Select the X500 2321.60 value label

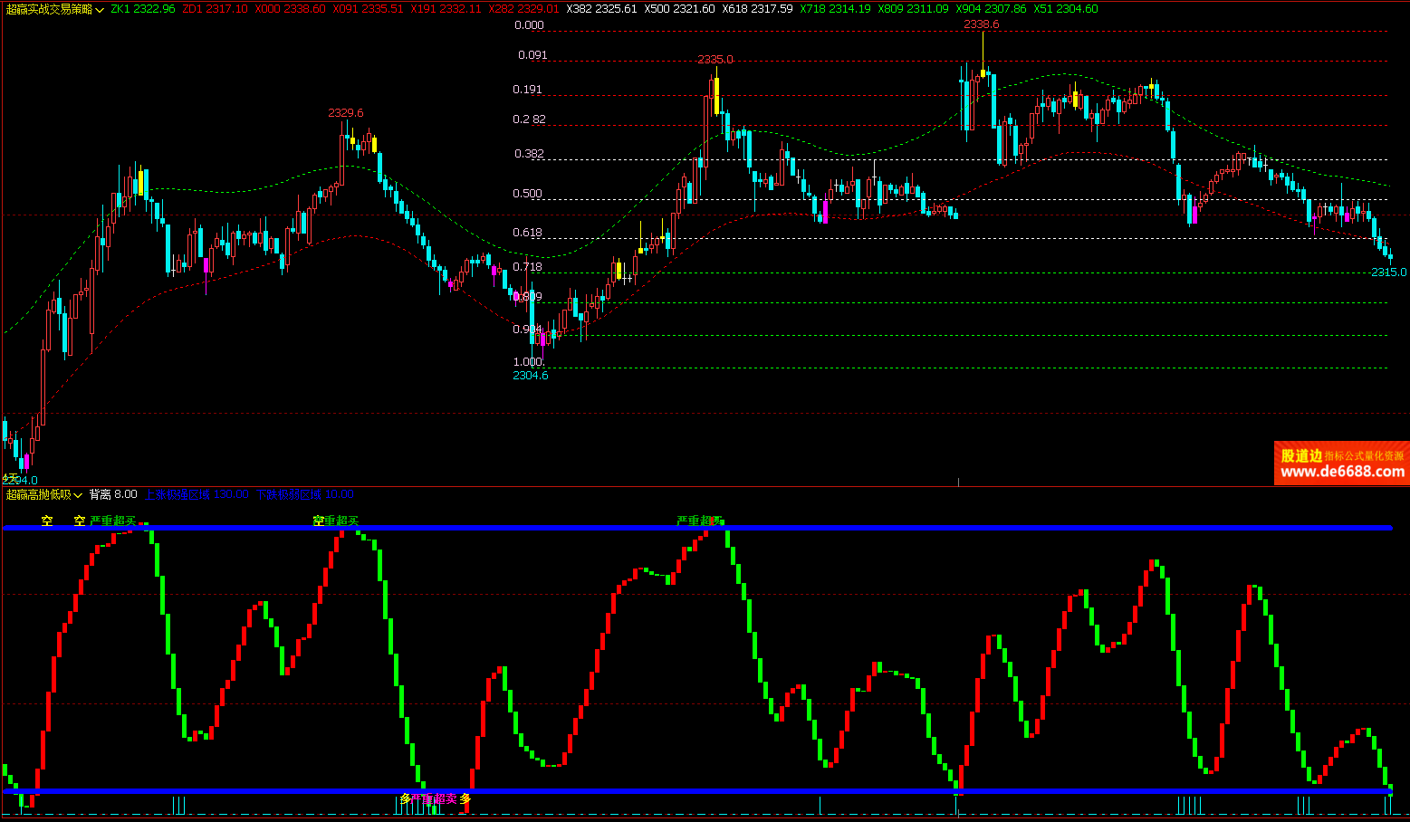coord(679,9)
